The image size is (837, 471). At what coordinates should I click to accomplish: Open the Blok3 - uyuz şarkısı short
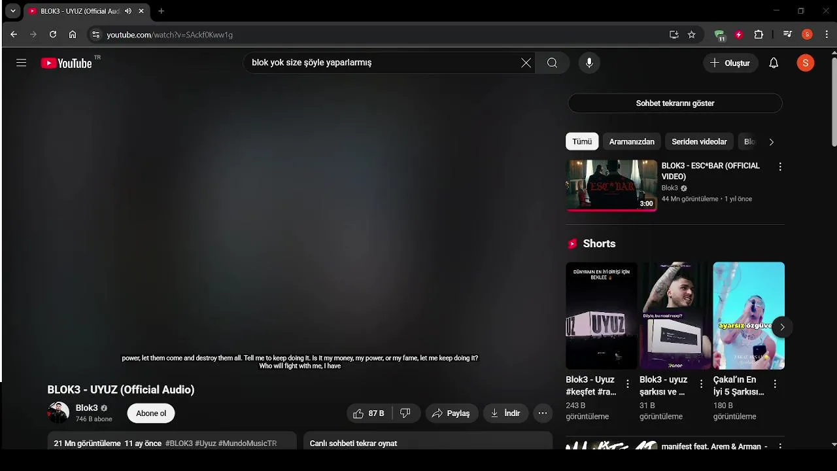coord(675,316)
